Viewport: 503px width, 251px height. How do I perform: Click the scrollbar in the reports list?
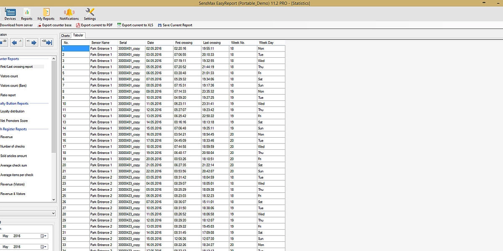click(54, 107)
